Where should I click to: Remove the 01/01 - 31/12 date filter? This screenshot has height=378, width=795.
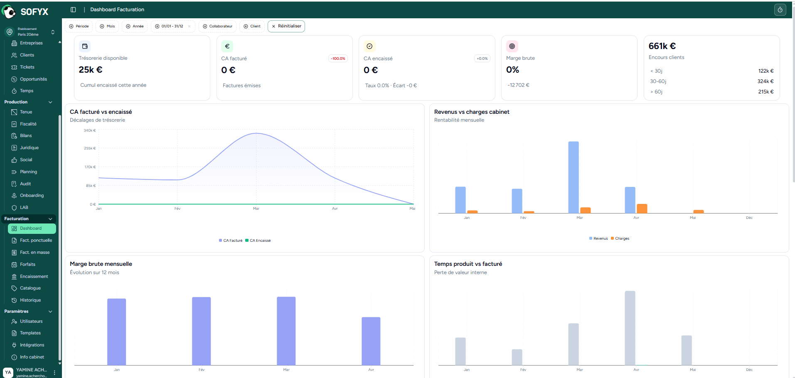190,26
